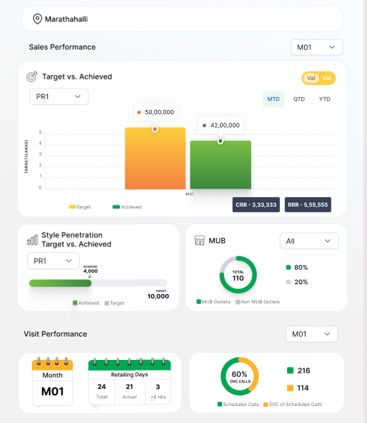Click the 60% OVC Calls donut chart
Screen dimensions: 367x423
click(x=240, y=376)
